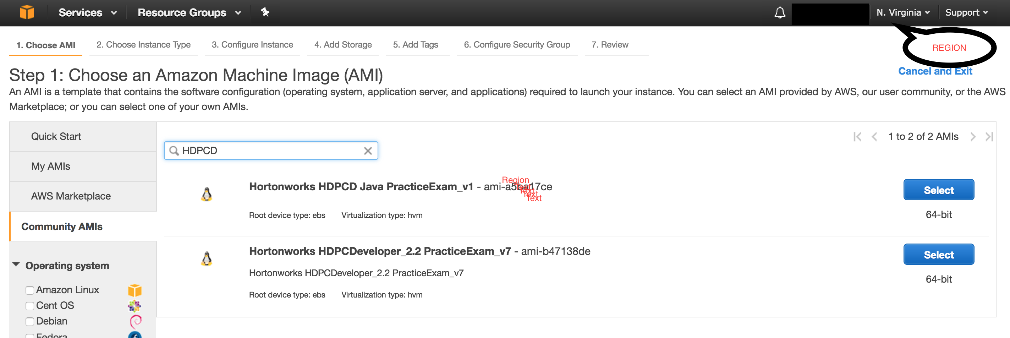The height and width of the screenshot is (338, 1010).
Task: Click the AWS home logo
Action: [x=27, y=12]
